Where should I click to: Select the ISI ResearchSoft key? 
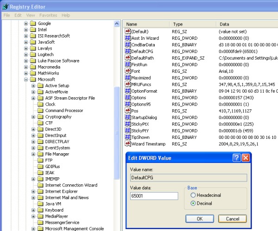tap(54, 36)
